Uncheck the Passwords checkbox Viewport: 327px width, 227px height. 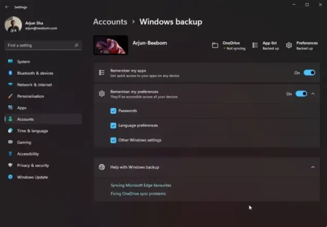(x=113, y=111)
